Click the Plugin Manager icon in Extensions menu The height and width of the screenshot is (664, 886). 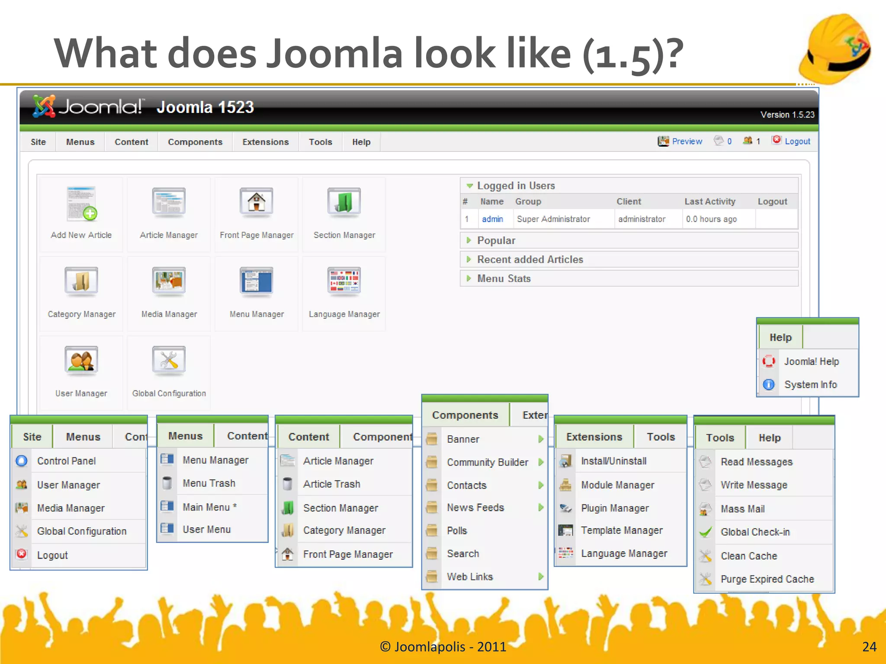point(565,508)
